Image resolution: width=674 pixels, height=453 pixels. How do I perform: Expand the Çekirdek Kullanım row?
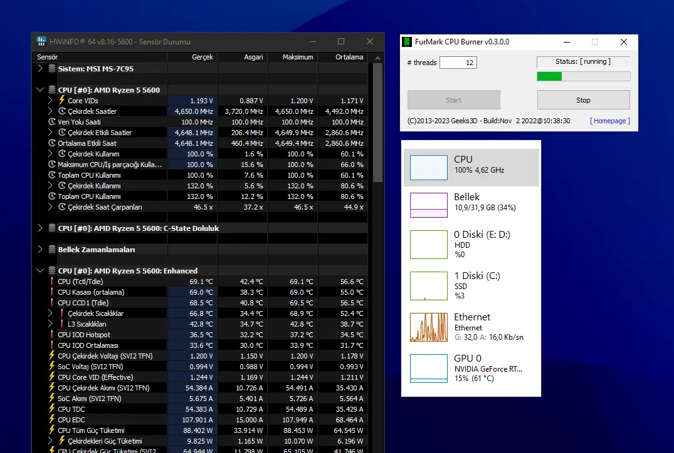coord(50,153)
